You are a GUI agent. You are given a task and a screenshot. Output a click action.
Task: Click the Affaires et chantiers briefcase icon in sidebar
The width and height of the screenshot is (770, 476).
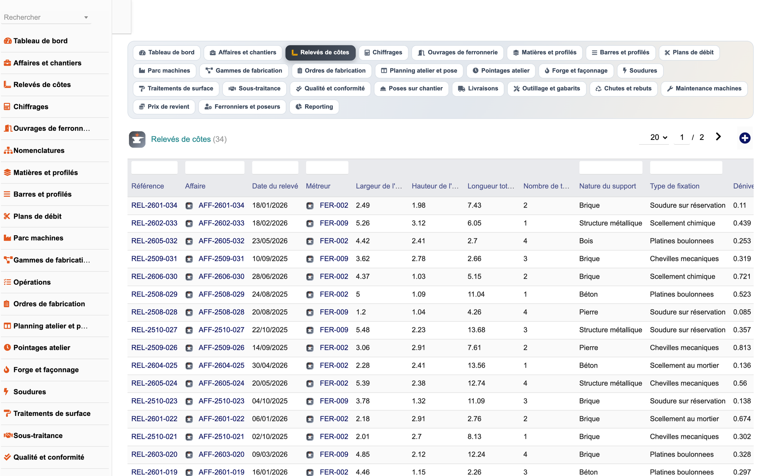pyautogui.click(x=7, y=63)
